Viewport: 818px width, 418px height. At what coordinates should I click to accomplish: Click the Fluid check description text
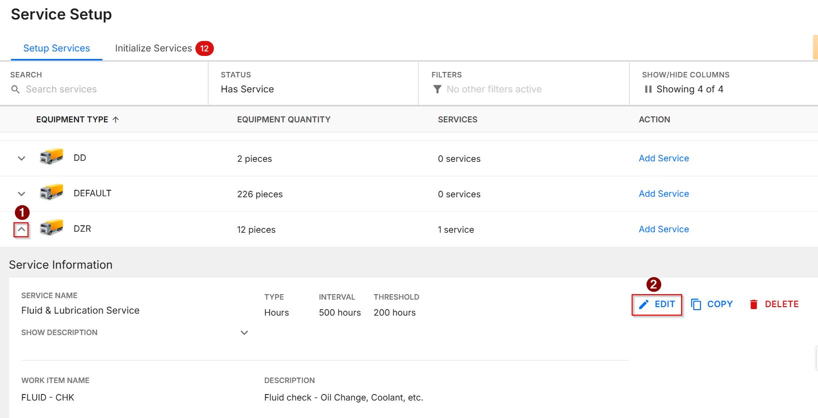(344, 398)
